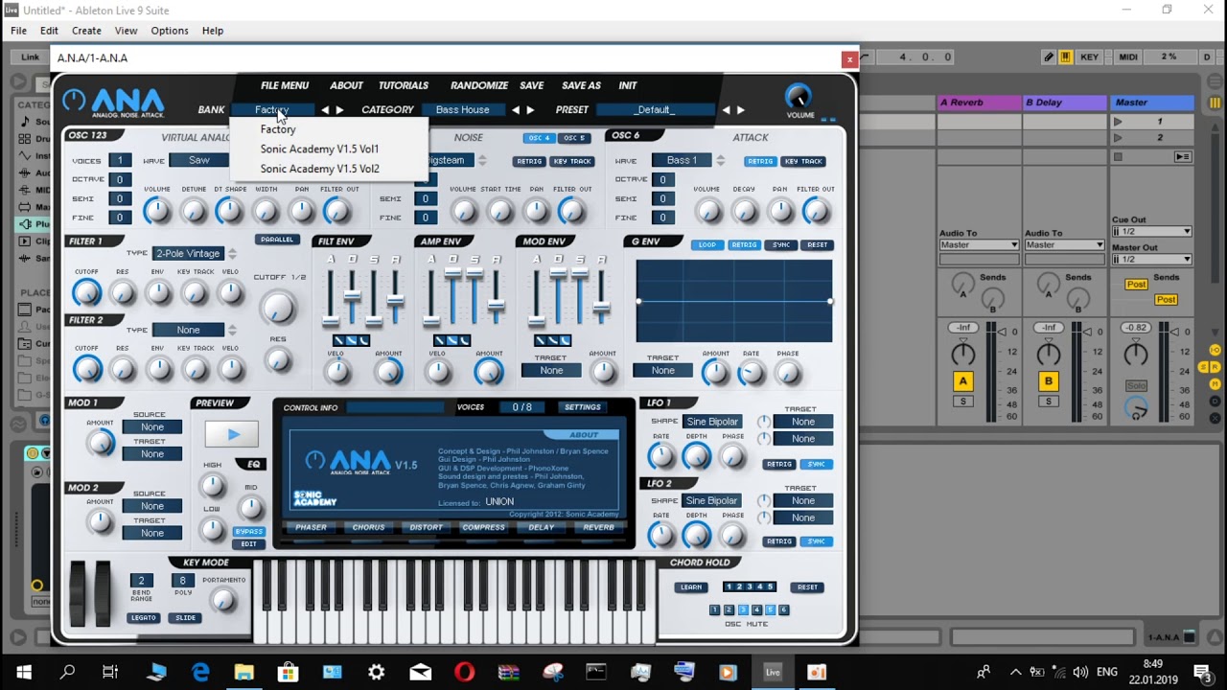
Task: Toggle LEGATO key mode button
Action: tap(144, 618)
